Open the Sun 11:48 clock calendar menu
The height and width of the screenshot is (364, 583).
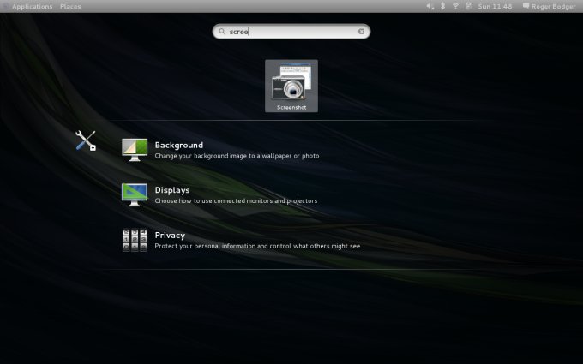tap(495, 6)
